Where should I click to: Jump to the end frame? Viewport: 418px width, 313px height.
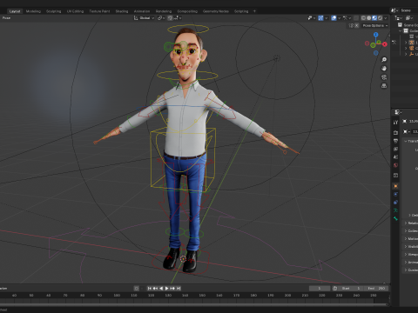[179, 289]
